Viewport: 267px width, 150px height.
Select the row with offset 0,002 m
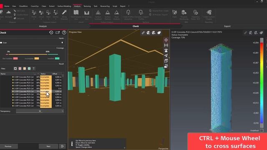pos(37,94)
